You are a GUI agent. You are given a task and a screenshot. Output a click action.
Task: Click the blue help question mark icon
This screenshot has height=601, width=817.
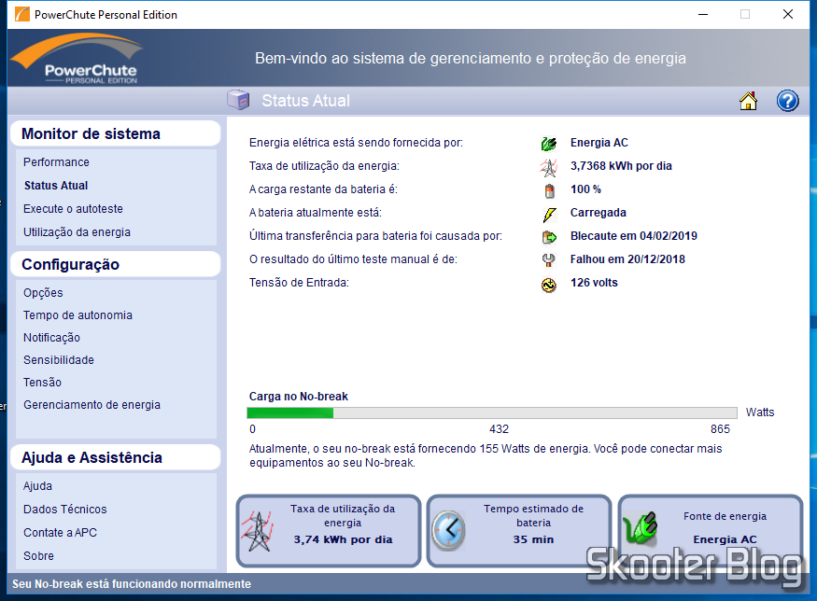[x=787, y=100]
